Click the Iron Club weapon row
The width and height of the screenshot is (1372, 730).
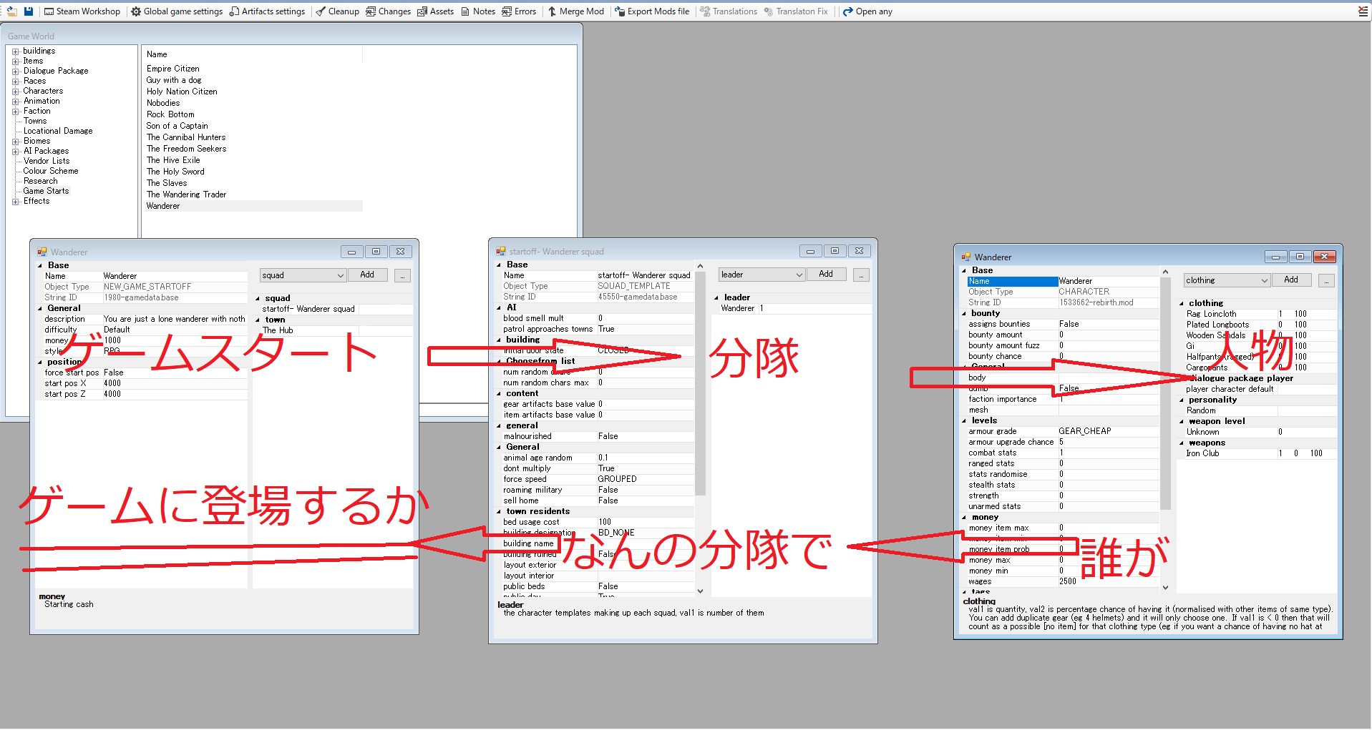(x=1256, y=453)
